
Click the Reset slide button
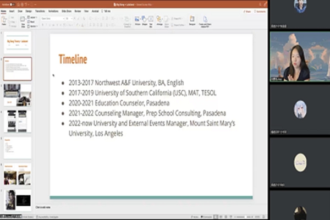(31, 21)
